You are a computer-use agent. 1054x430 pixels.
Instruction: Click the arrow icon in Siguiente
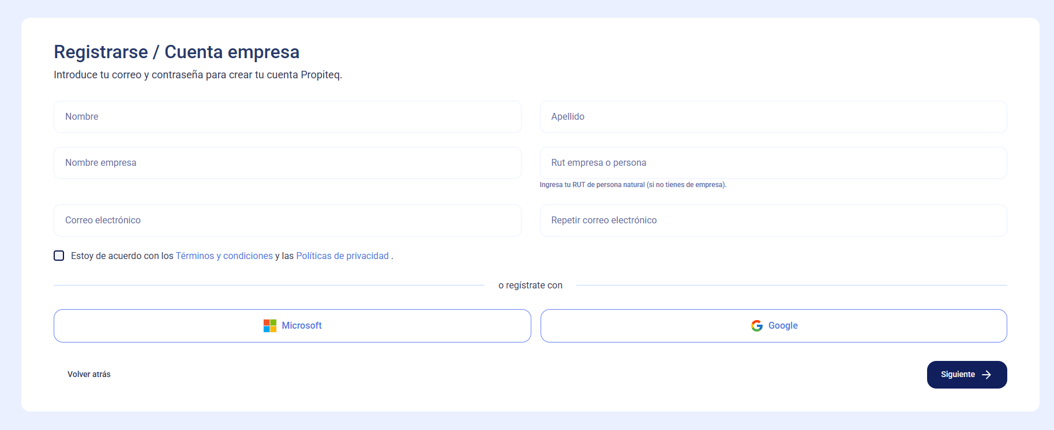(x=987, y=375)
